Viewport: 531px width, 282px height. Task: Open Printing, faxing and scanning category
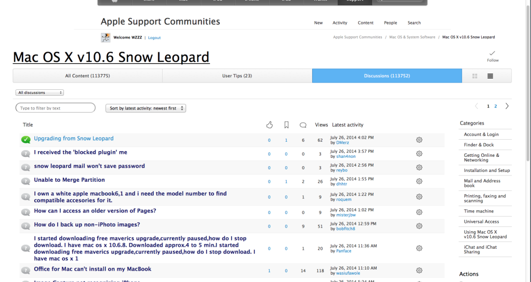tap(485, 198)
